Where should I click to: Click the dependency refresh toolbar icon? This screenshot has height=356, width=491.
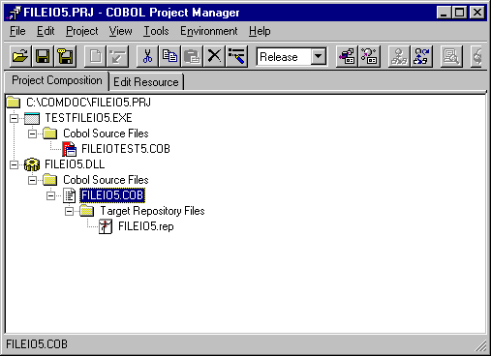(x=421, y=56)
